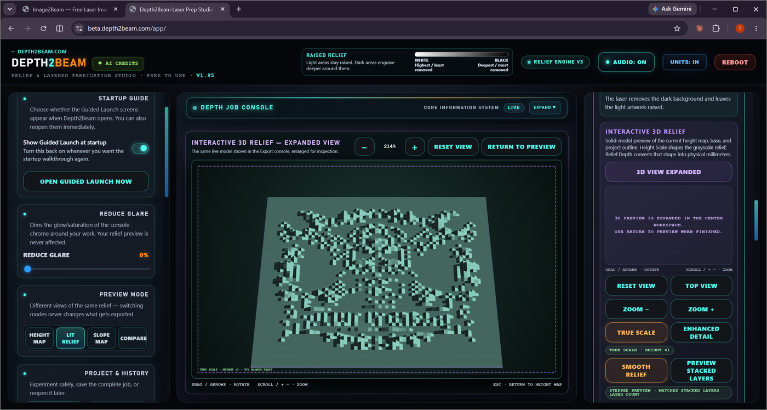Open the tab search chevron dropdown

[x=10, y=9]
